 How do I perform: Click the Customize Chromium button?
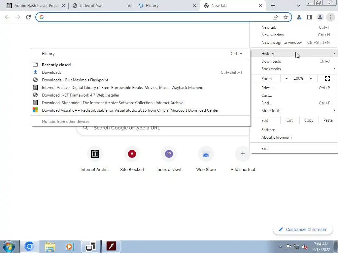(303, 230)
